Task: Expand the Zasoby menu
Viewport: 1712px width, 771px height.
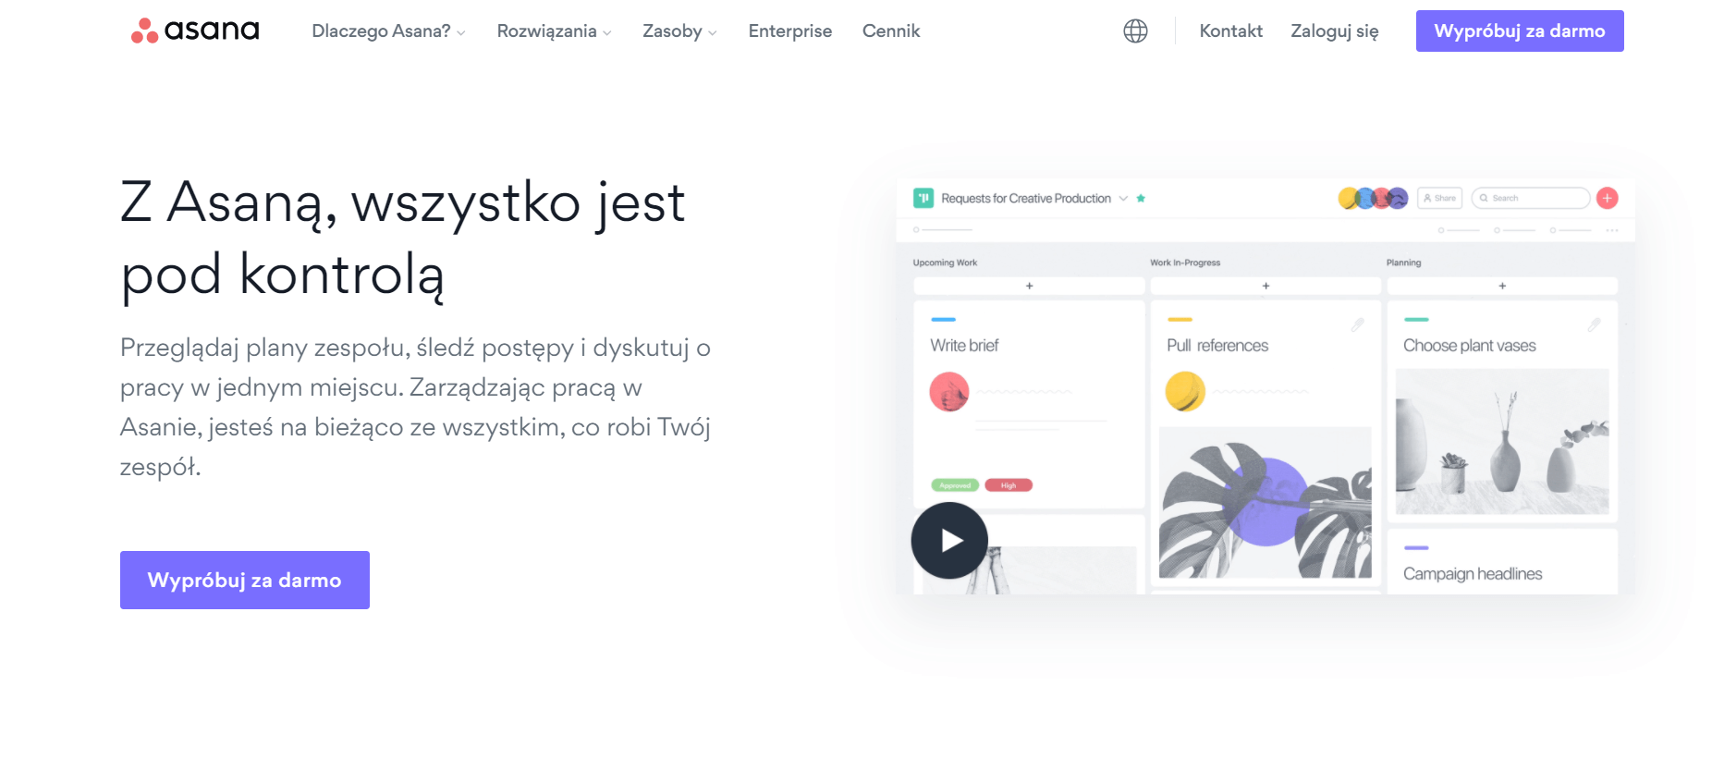Action: 679,31
